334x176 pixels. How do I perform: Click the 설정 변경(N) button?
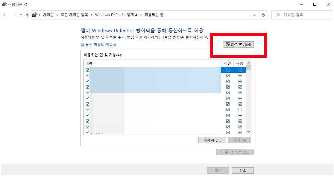point(238,44)
